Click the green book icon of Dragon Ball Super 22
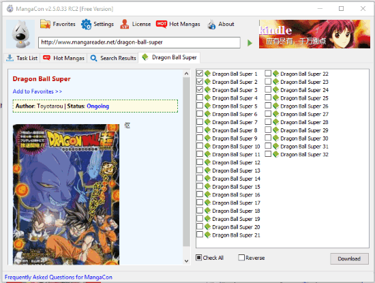375x283 pixels. click(x=276, y=74)
